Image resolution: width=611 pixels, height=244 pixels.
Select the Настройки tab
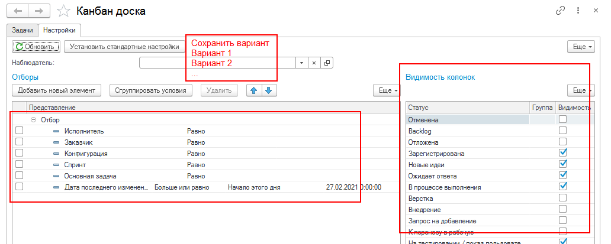pyautogui.click(x=60, y=30)
